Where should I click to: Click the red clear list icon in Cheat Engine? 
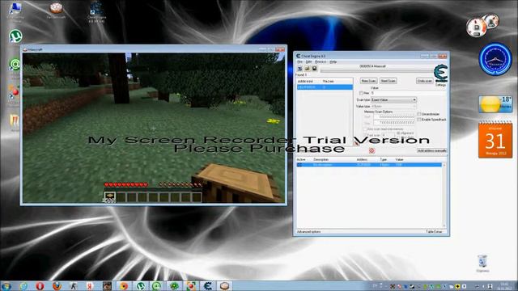[x=372, y=150]
